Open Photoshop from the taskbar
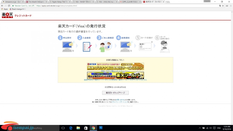 pos(101,128)
